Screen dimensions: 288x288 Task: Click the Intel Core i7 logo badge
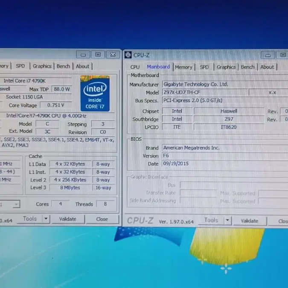95,93
